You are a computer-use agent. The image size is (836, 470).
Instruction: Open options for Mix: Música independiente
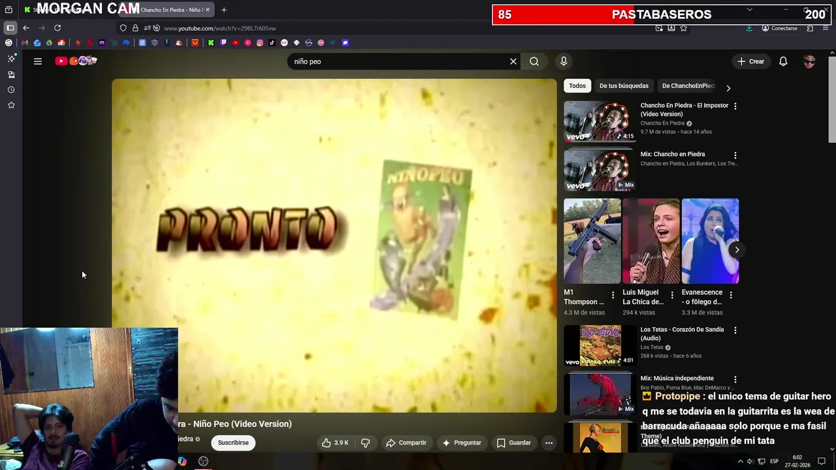point(735,379)
